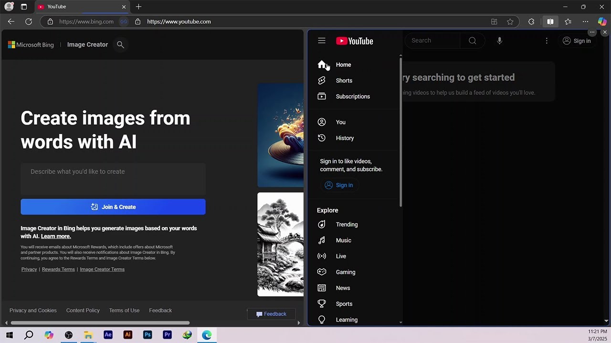Open split pane more options menu
611x343 pixels.
click(x=592, y=32)
